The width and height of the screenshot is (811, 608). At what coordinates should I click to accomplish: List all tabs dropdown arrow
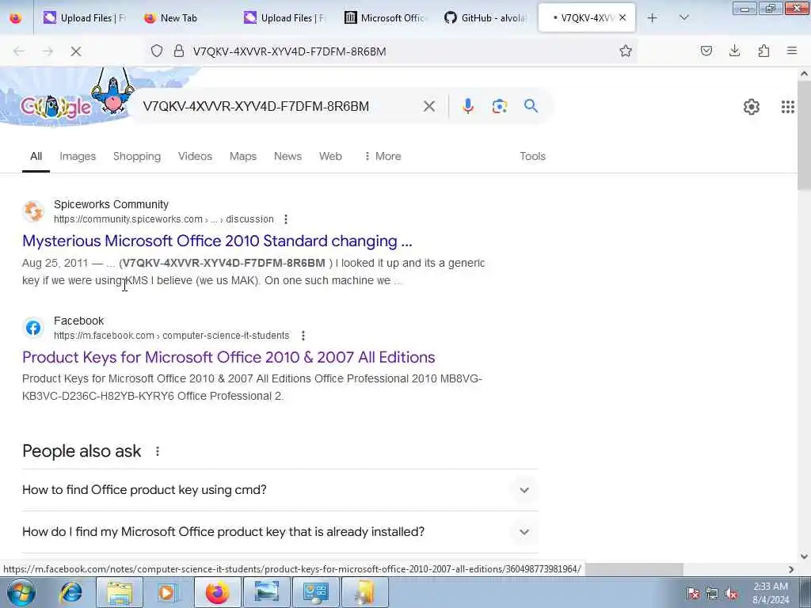click(x=683, y=18)
